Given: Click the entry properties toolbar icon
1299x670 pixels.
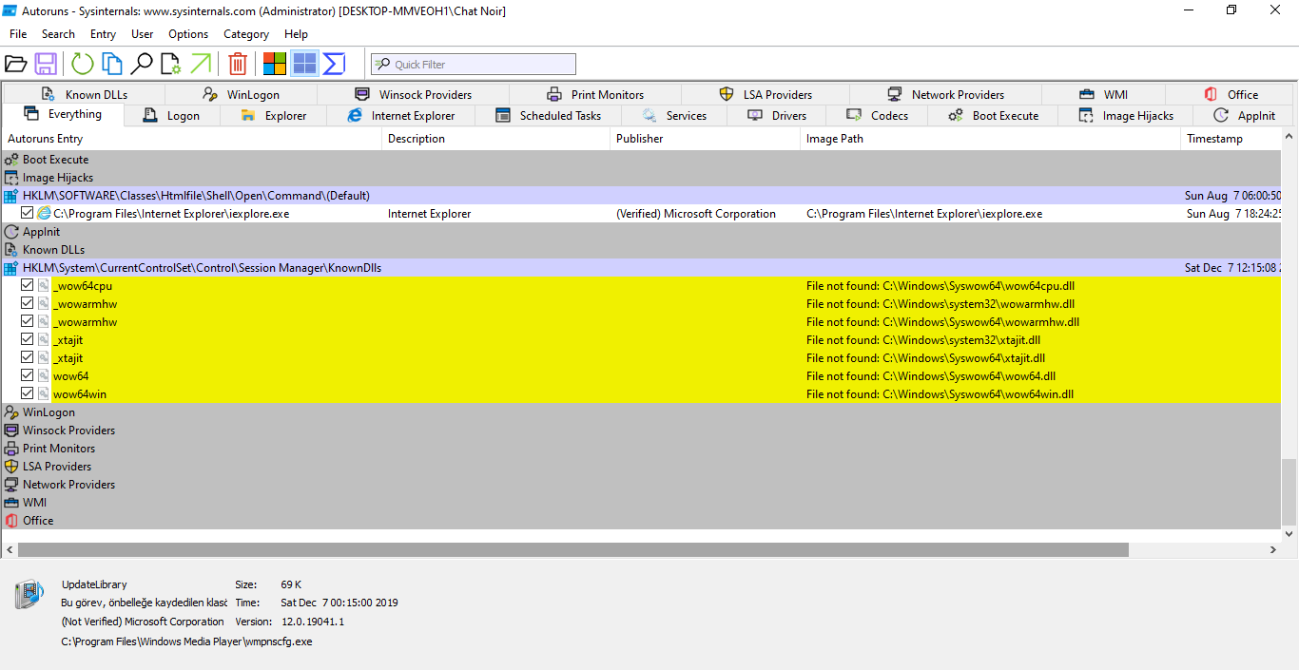Looking at the screenshot, I should [171, 64].
